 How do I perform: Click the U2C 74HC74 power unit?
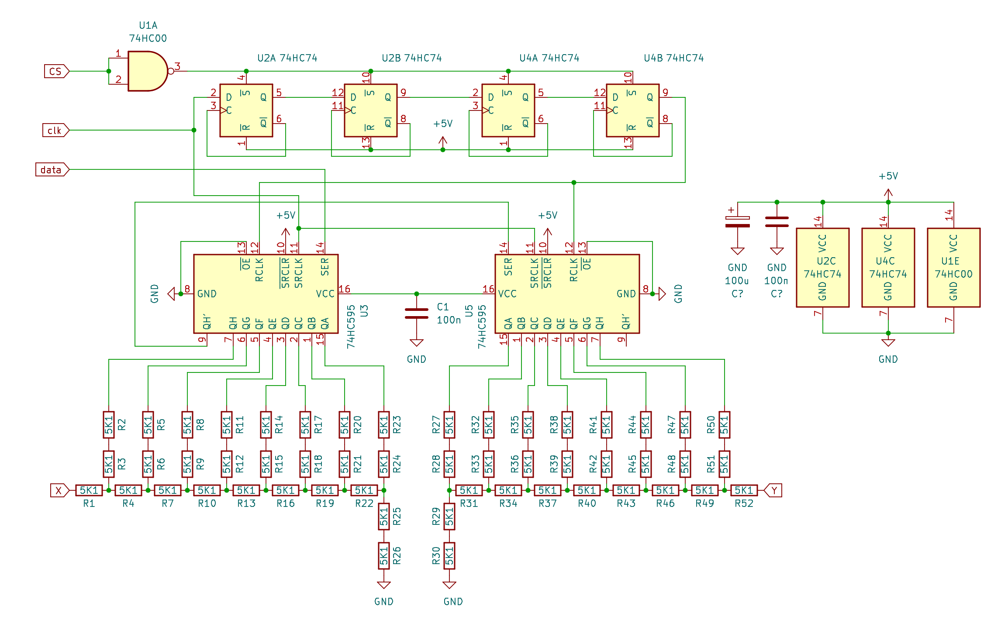point(822,268)
